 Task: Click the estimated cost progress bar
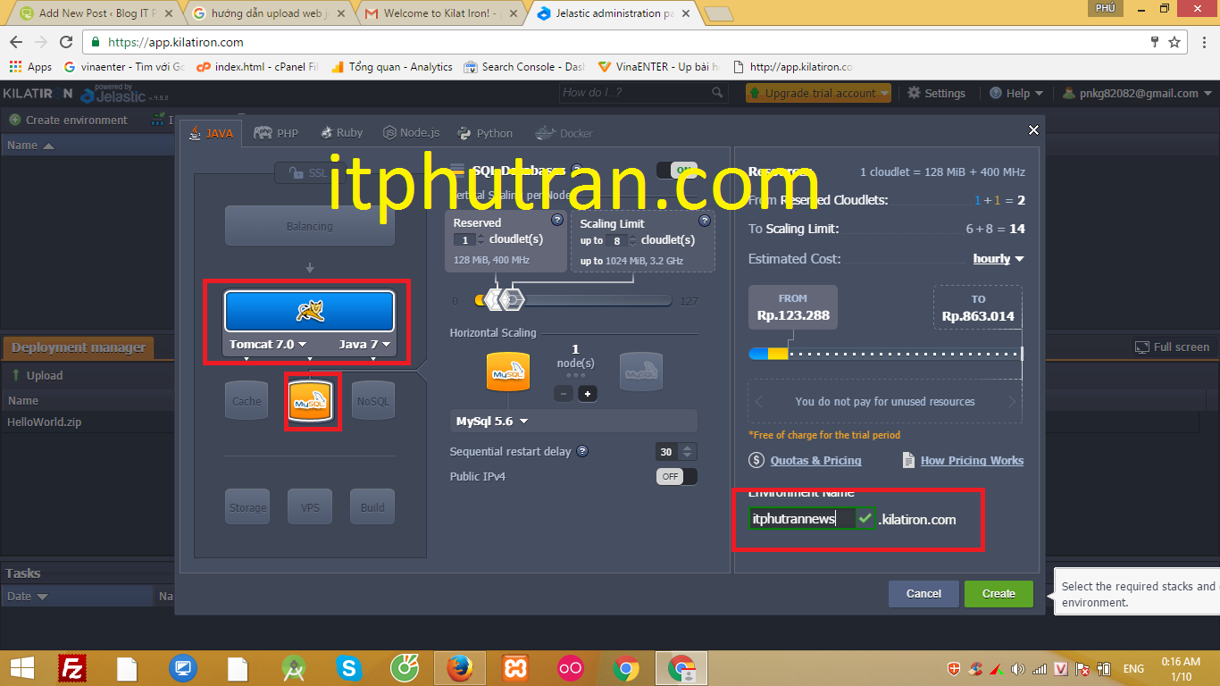[885, 354]
